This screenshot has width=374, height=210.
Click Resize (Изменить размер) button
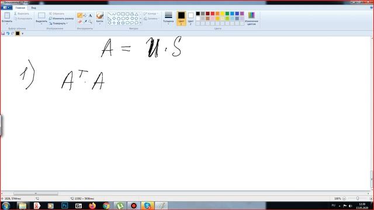click(61, 18)
